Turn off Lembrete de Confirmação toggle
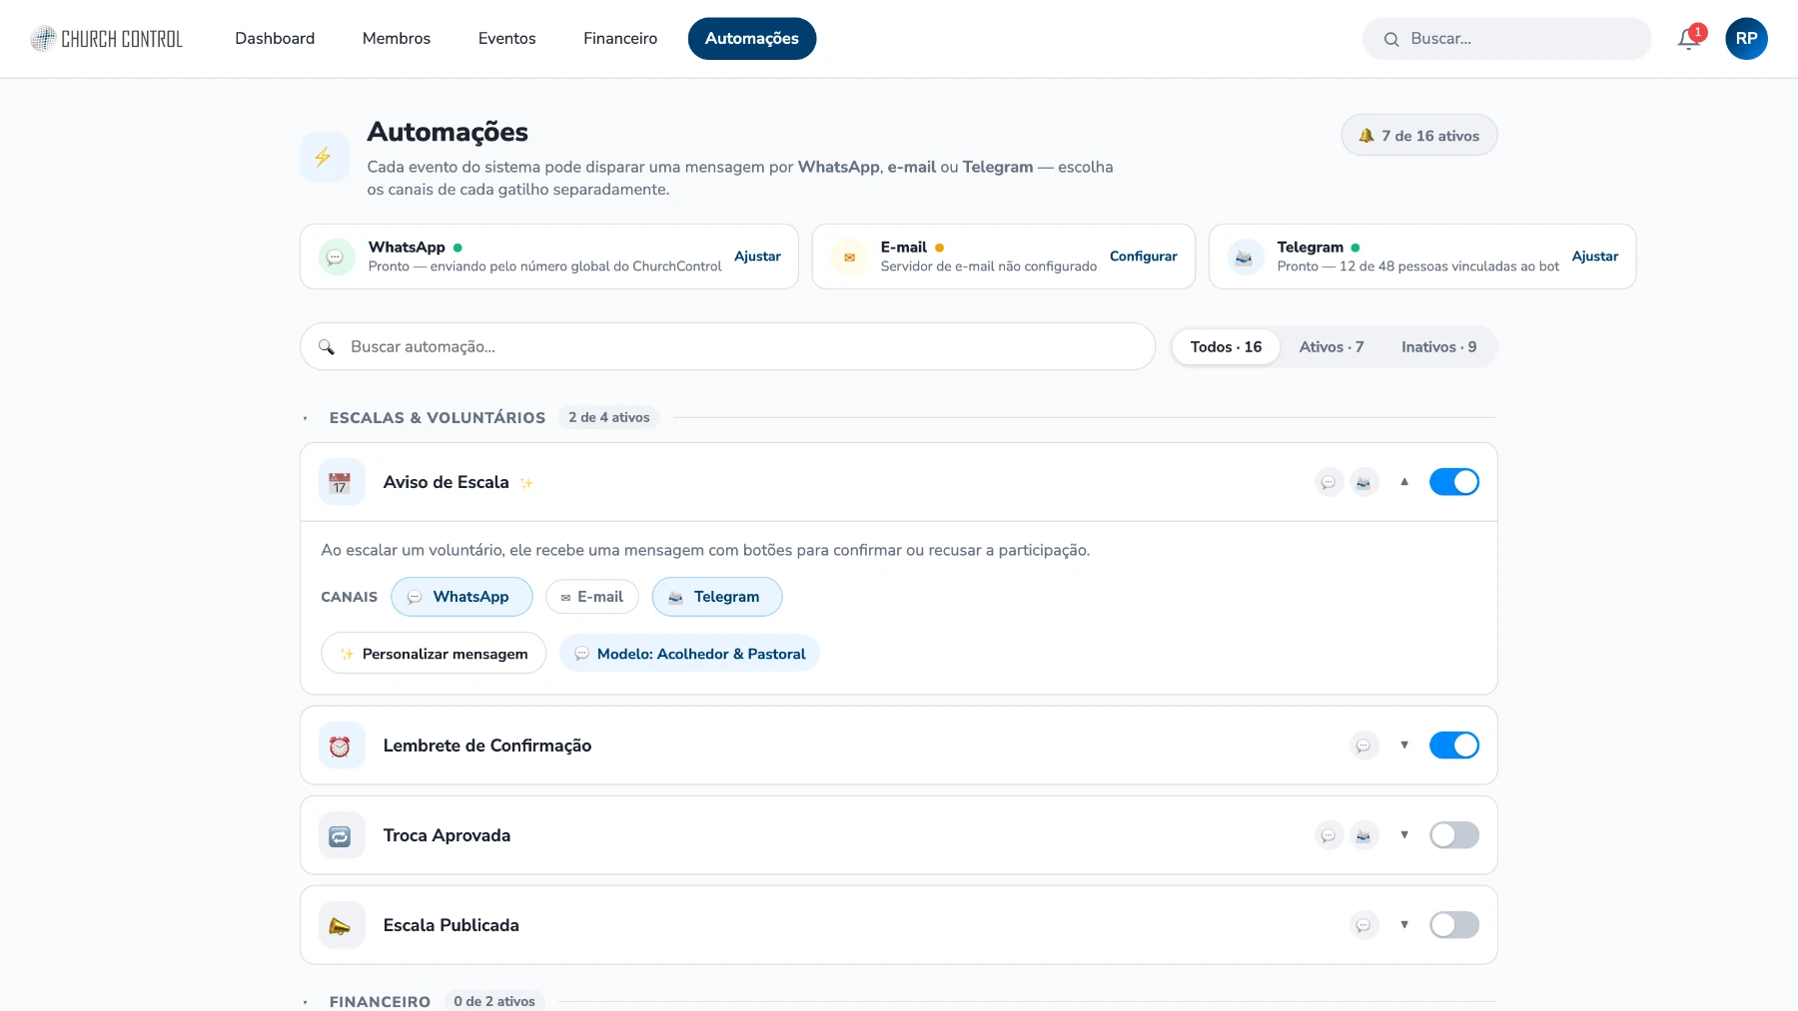Viewport: 1798px width, 1011px height. [1454, 746]
